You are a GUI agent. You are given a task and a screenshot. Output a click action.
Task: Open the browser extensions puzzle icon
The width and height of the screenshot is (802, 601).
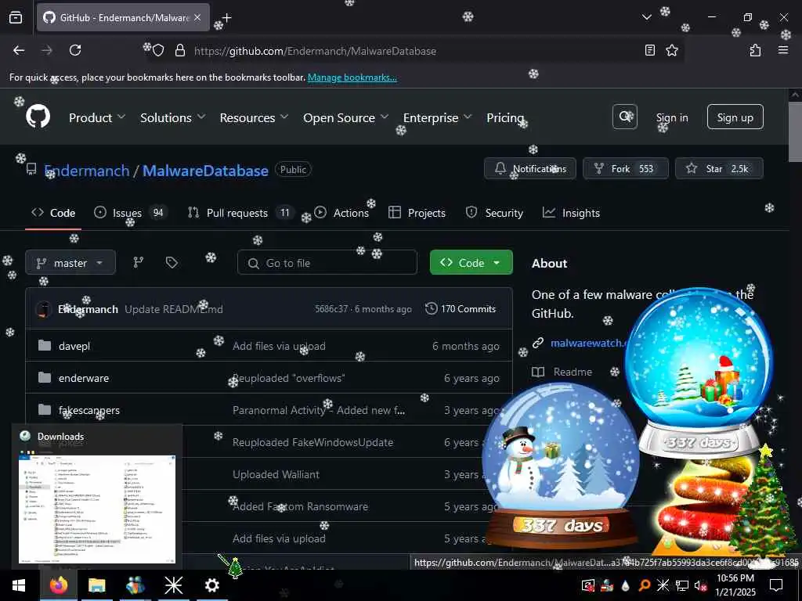756,50
